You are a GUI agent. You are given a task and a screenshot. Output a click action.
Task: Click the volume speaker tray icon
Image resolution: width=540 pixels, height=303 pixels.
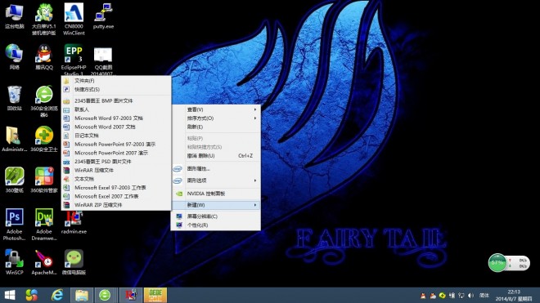click(x=470, y=296)
